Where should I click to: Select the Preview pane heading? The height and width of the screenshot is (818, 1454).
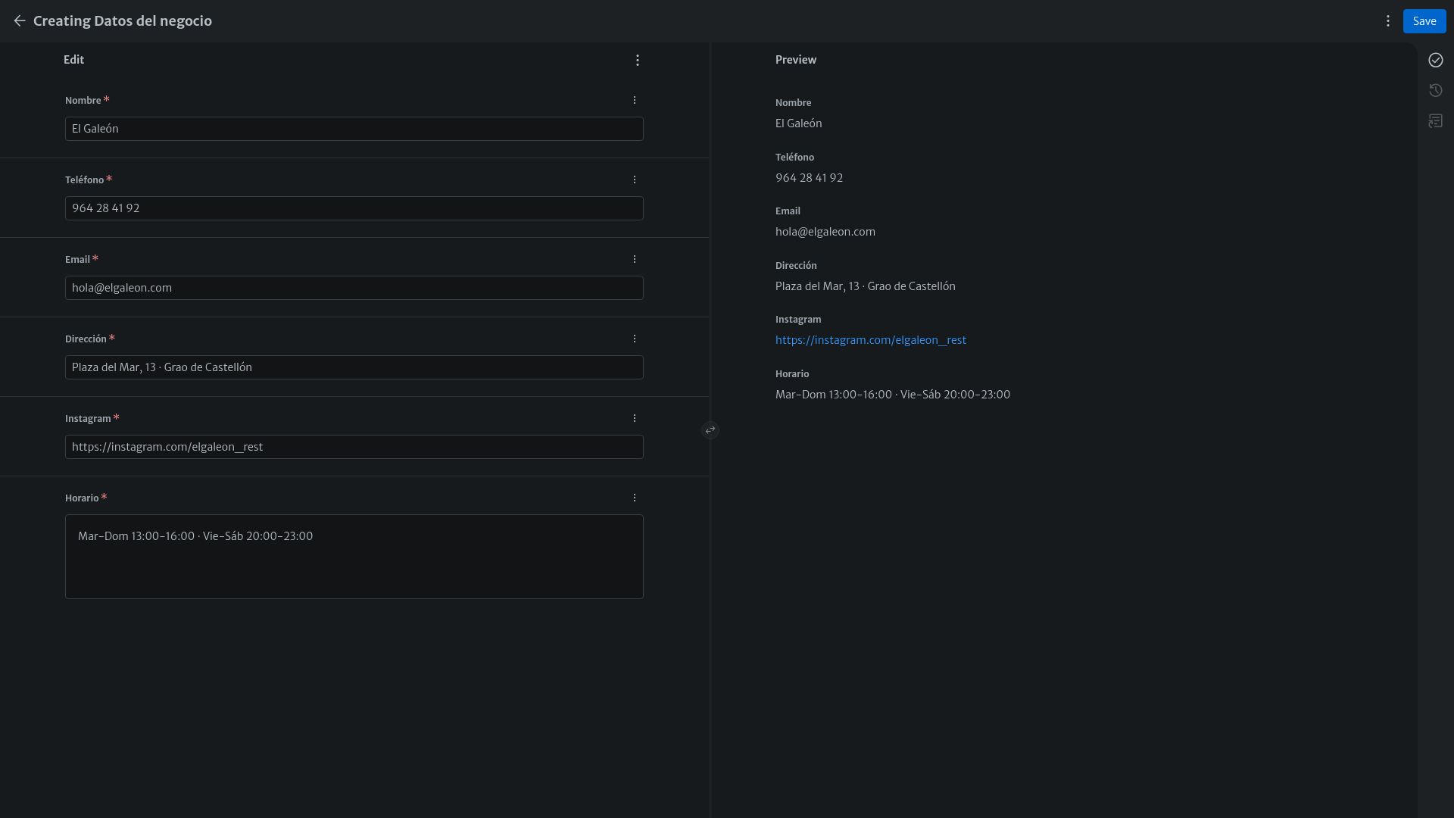(x=796, y=60)
